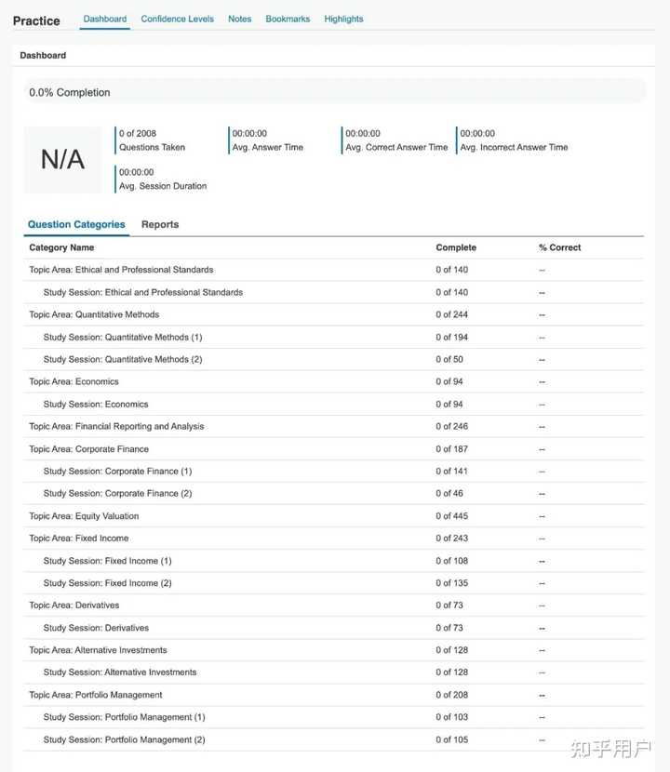
Task: Click the N/A score box
Action: coord(62,160)
